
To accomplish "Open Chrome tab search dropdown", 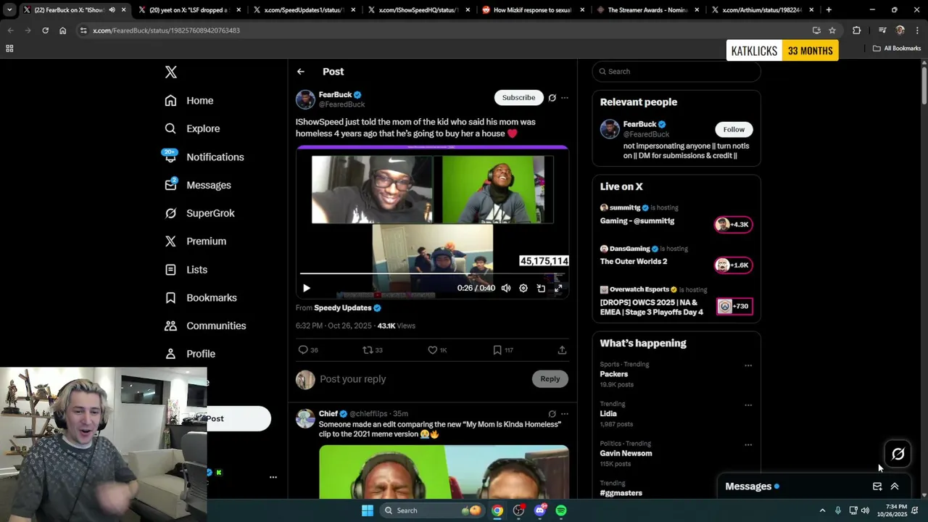I will 9,10.
